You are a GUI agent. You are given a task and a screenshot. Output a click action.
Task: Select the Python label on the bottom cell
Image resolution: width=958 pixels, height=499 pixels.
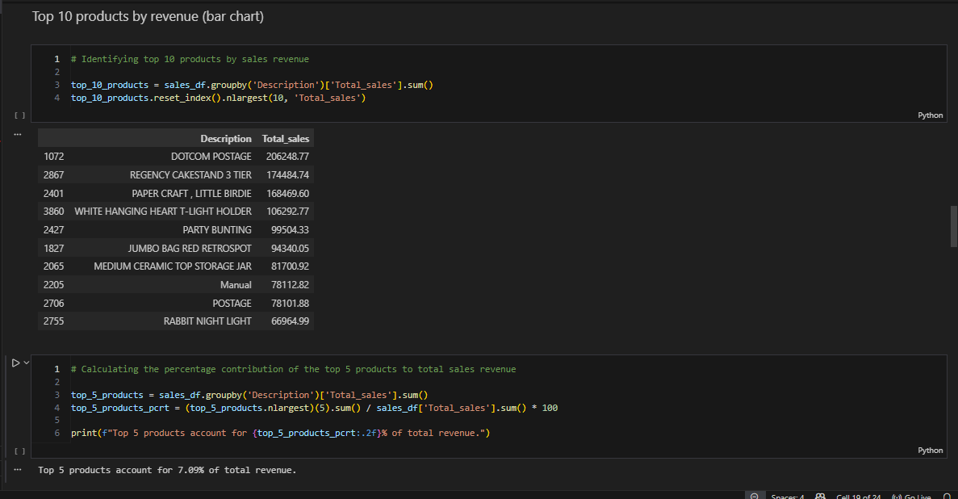coord(930,450)
